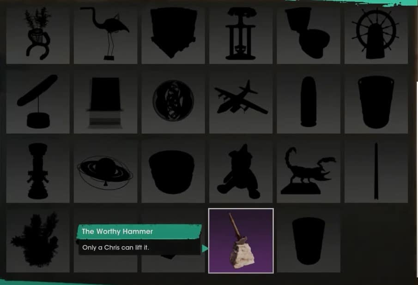Select the shield-shaped silhouette item
This screenshot has height=285, width=418.
coord(173,35)
